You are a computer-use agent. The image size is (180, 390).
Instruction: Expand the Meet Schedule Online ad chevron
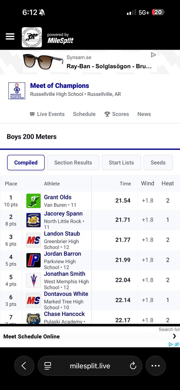tap(174, 336)
